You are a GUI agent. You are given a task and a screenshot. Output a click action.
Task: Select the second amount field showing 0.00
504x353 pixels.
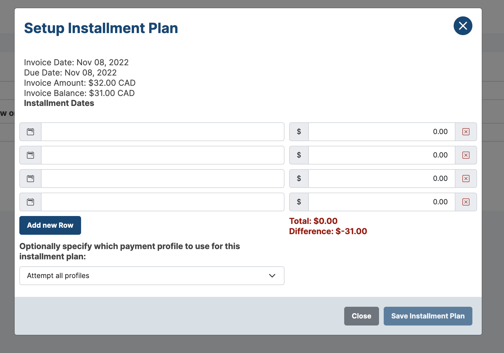point(380,155)
